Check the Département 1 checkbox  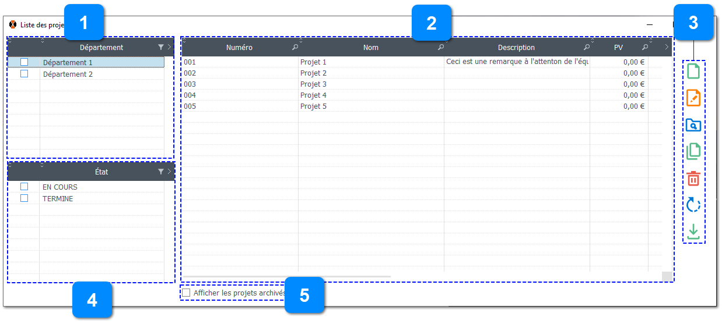[24, 62]
